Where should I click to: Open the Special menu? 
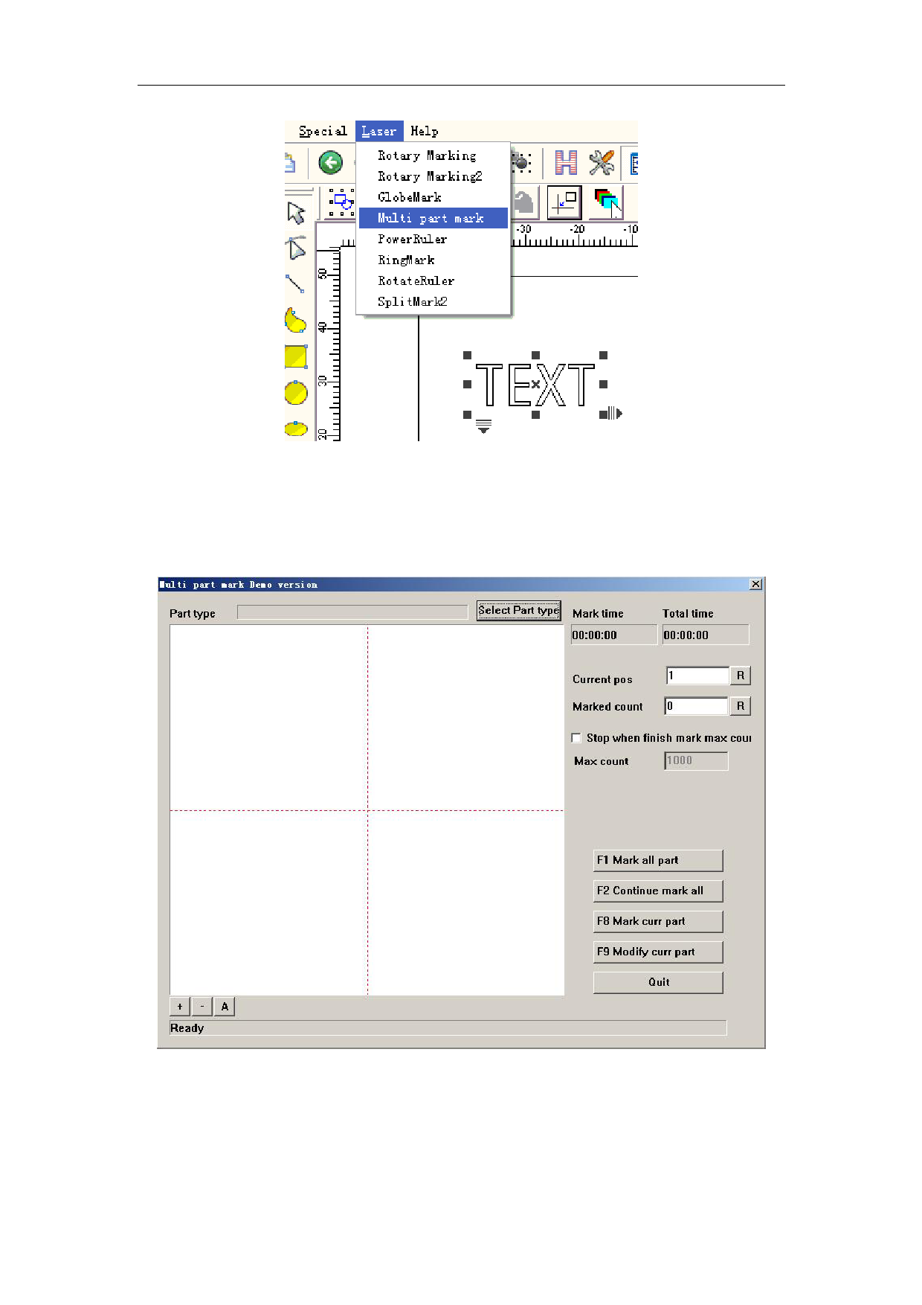[323, 131]
